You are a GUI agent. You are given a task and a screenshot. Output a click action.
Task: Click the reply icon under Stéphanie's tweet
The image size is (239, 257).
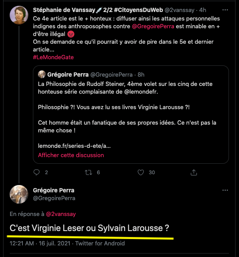37,173
